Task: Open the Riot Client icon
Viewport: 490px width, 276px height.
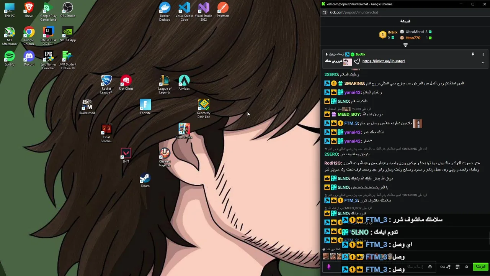Action: [126, 82]
